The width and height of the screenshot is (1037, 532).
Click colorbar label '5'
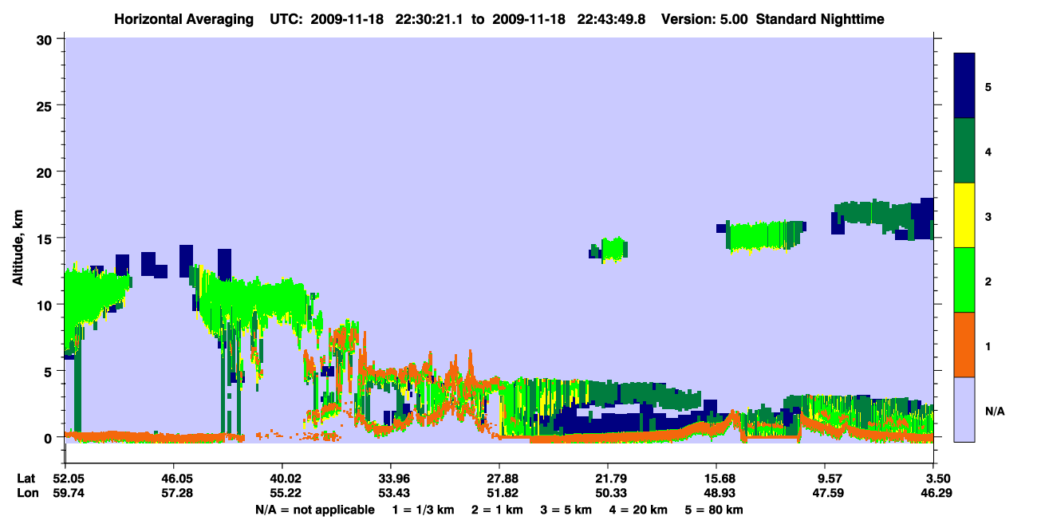[x=988, y=86]
